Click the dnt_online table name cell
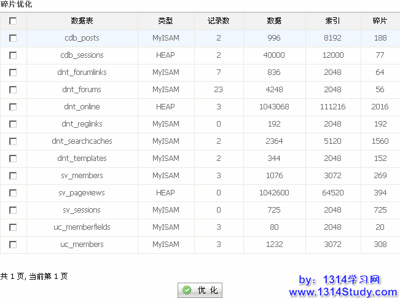The width and height of the screenshot is (400, 298). [x=82, y=107]
